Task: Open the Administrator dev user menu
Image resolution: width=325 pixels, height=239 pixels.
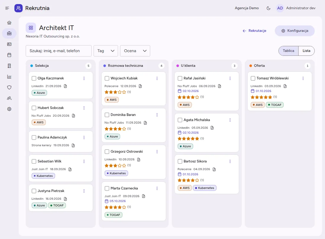Action: tap(301, 8)
